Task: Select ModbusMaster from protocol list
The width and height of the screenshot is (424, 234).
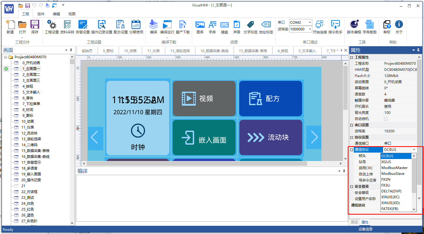Action: 396,168
